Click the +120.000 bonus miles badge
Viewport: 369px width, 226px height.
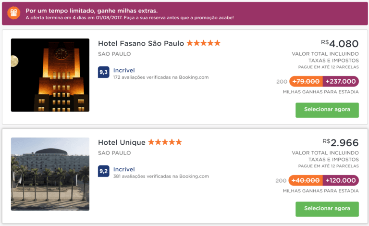click(x=341, y=180)
